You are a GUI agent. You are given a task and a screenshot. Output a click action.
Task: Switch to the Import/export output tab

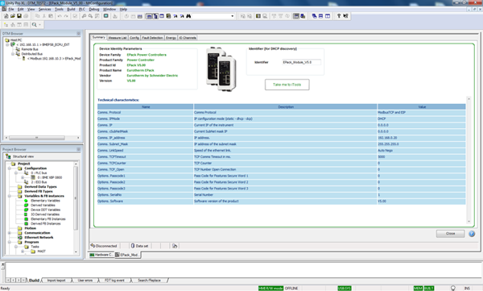click(56, 281)
